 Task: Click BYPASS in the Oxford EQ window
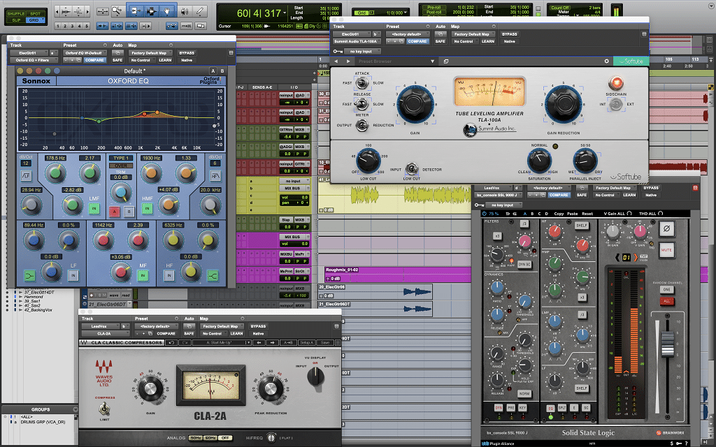(x=186, y=53)
